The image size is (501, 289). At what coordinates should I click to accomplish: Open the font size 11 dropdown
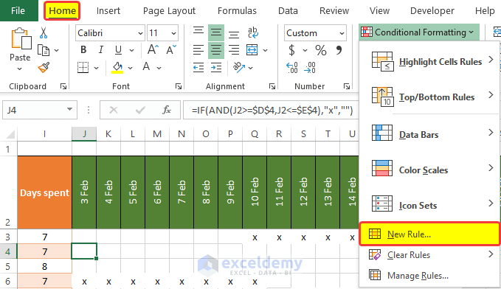173,33
